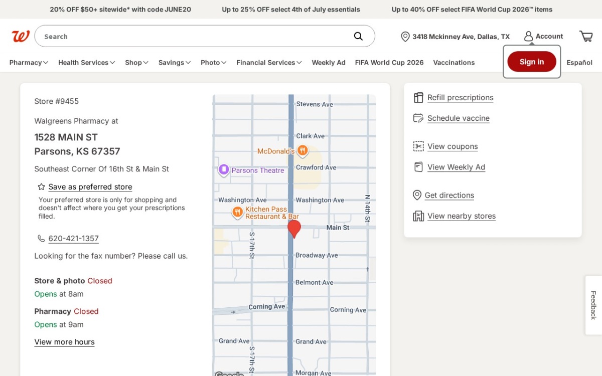602x376 pixels.
Task: Switch to Español
Action: click(x=579, y=63)
